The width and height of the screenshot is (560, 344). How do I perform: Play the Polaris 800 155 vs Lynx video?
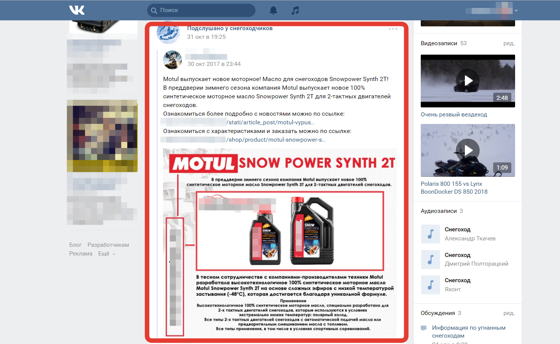pos(468,150)
